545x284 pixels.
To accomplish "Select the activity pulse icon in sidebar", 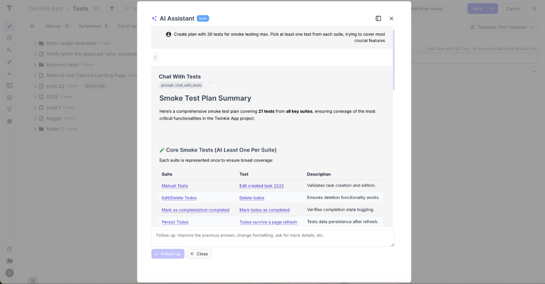I will (9, 73).
